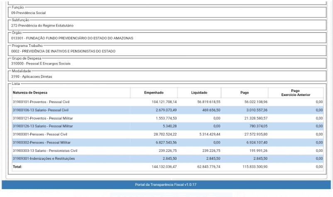
Task: Click the Empenhado column header
Action: pyautogui.click(x=153, y=93)
